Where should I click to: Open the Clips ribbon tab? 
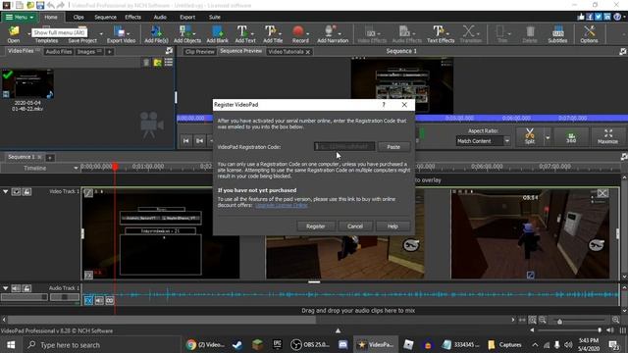(78, 18)
